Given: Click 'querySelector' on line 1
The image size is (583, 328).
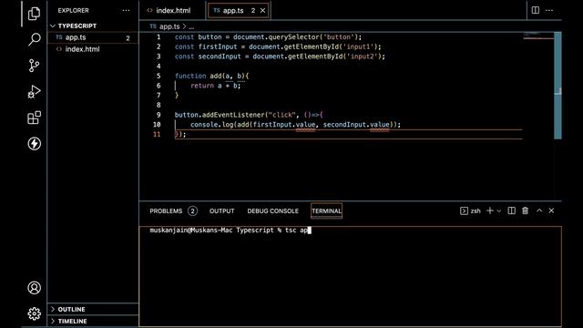Looking at the screenshot, I should 293,36.
